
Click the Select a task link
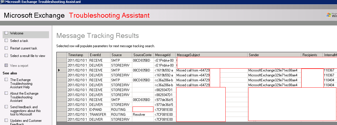click(19, 41)
